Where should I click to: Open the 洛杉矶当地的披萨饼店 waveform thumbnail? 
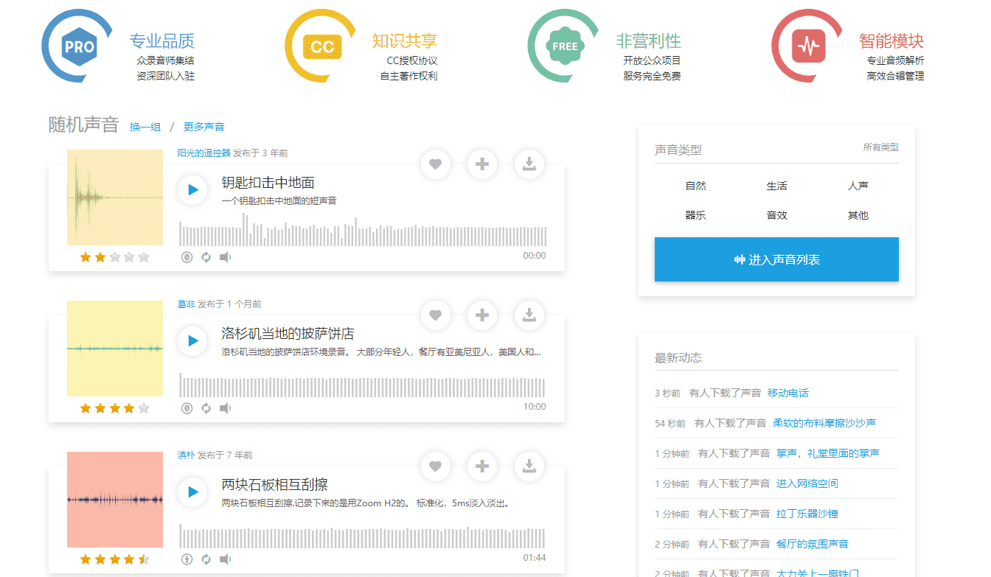pyautogui.click(x=115, y=349)
